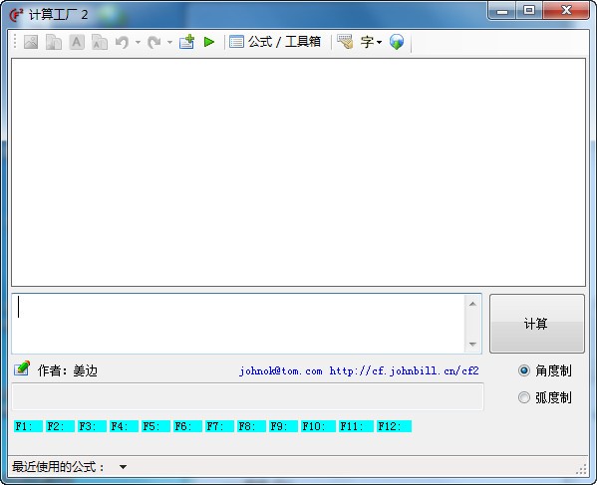Image resolution: width=597 pixels, height=485 pixels.
Task: Click the F5 cyan function key label
Action: 155,426
